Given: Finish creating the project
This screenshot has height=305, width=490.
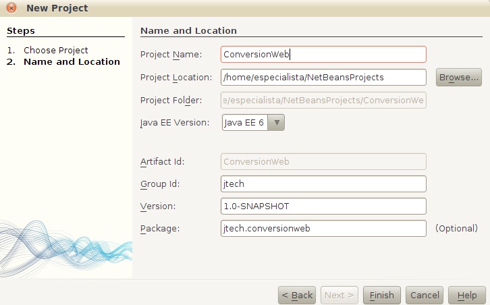Looking at the screenshot, I should 382,296.
